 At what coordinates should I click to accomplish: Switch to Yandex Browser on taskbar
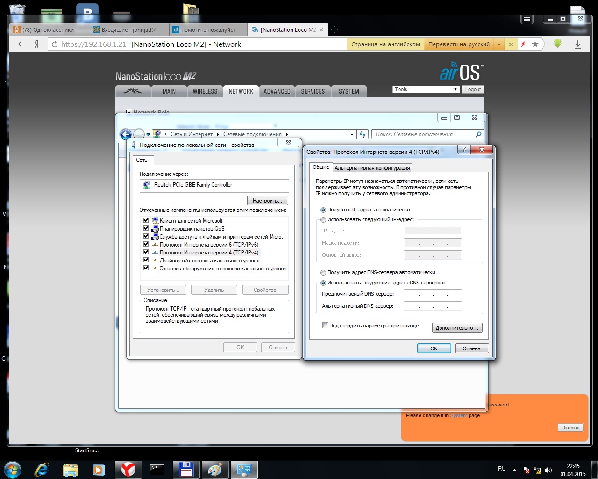click(128, 469)
